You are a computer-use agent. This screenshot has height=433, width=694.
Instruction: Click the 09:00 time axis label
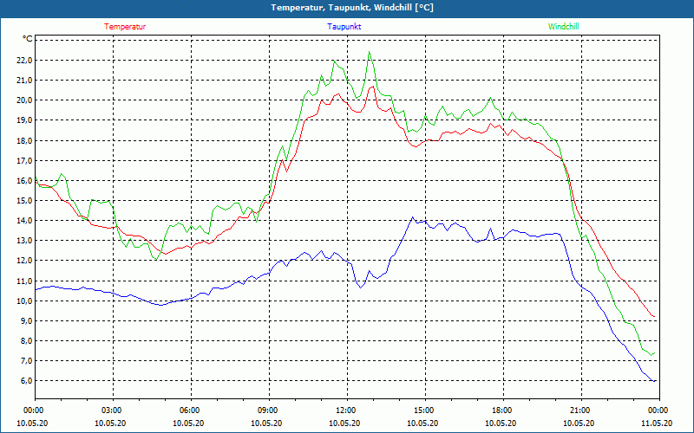pos(268,410)
